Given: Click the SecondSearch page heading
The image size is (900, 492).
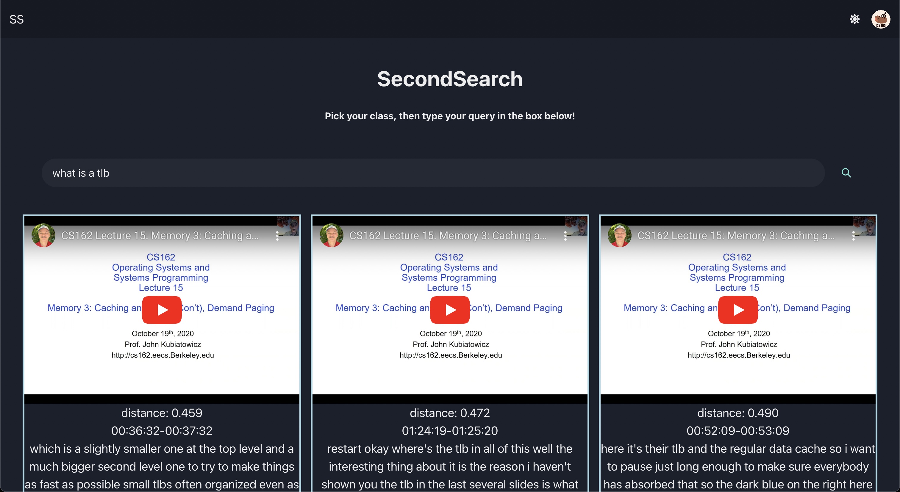Looking at the screenshot, I should [x=450, y=79].
